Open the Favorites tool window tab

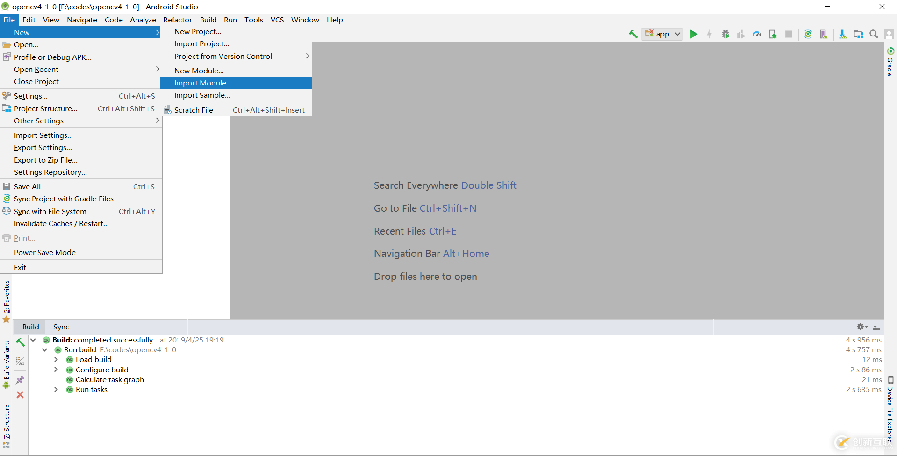[7, 301]
